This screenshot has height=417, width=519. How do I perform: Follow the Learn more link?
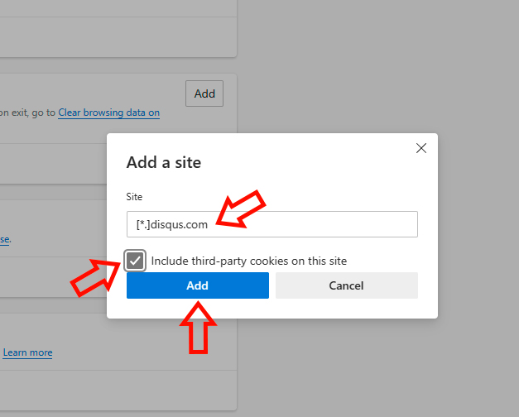tap(27, 352)
